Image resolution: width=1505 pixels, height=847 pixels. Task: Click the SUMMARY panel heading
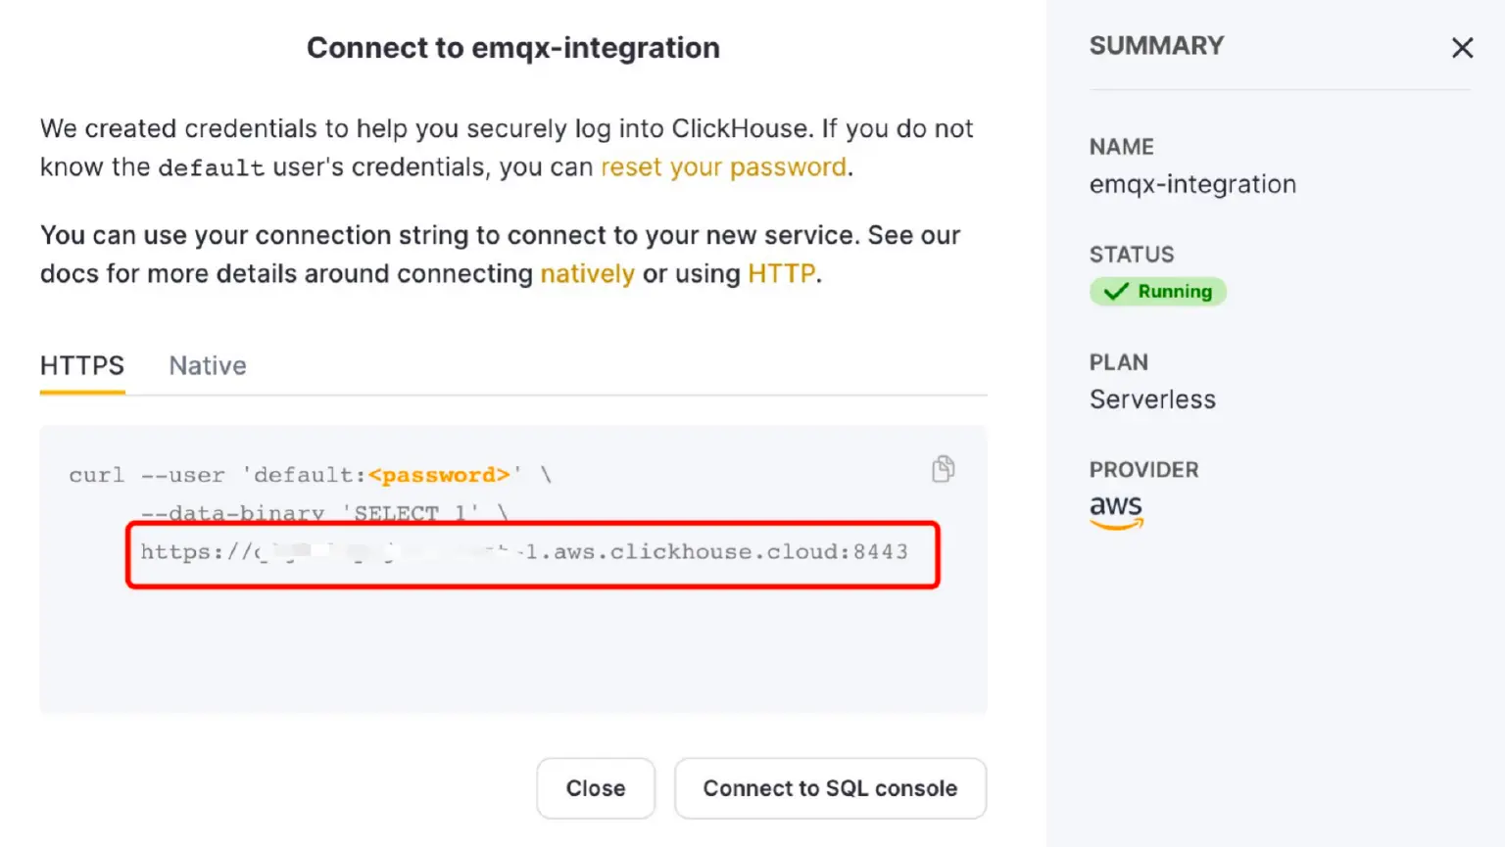(x=1156, y=45)
